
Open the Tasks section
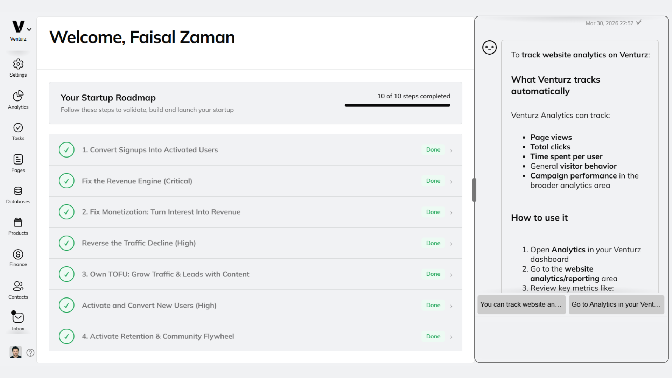(18, 131)
